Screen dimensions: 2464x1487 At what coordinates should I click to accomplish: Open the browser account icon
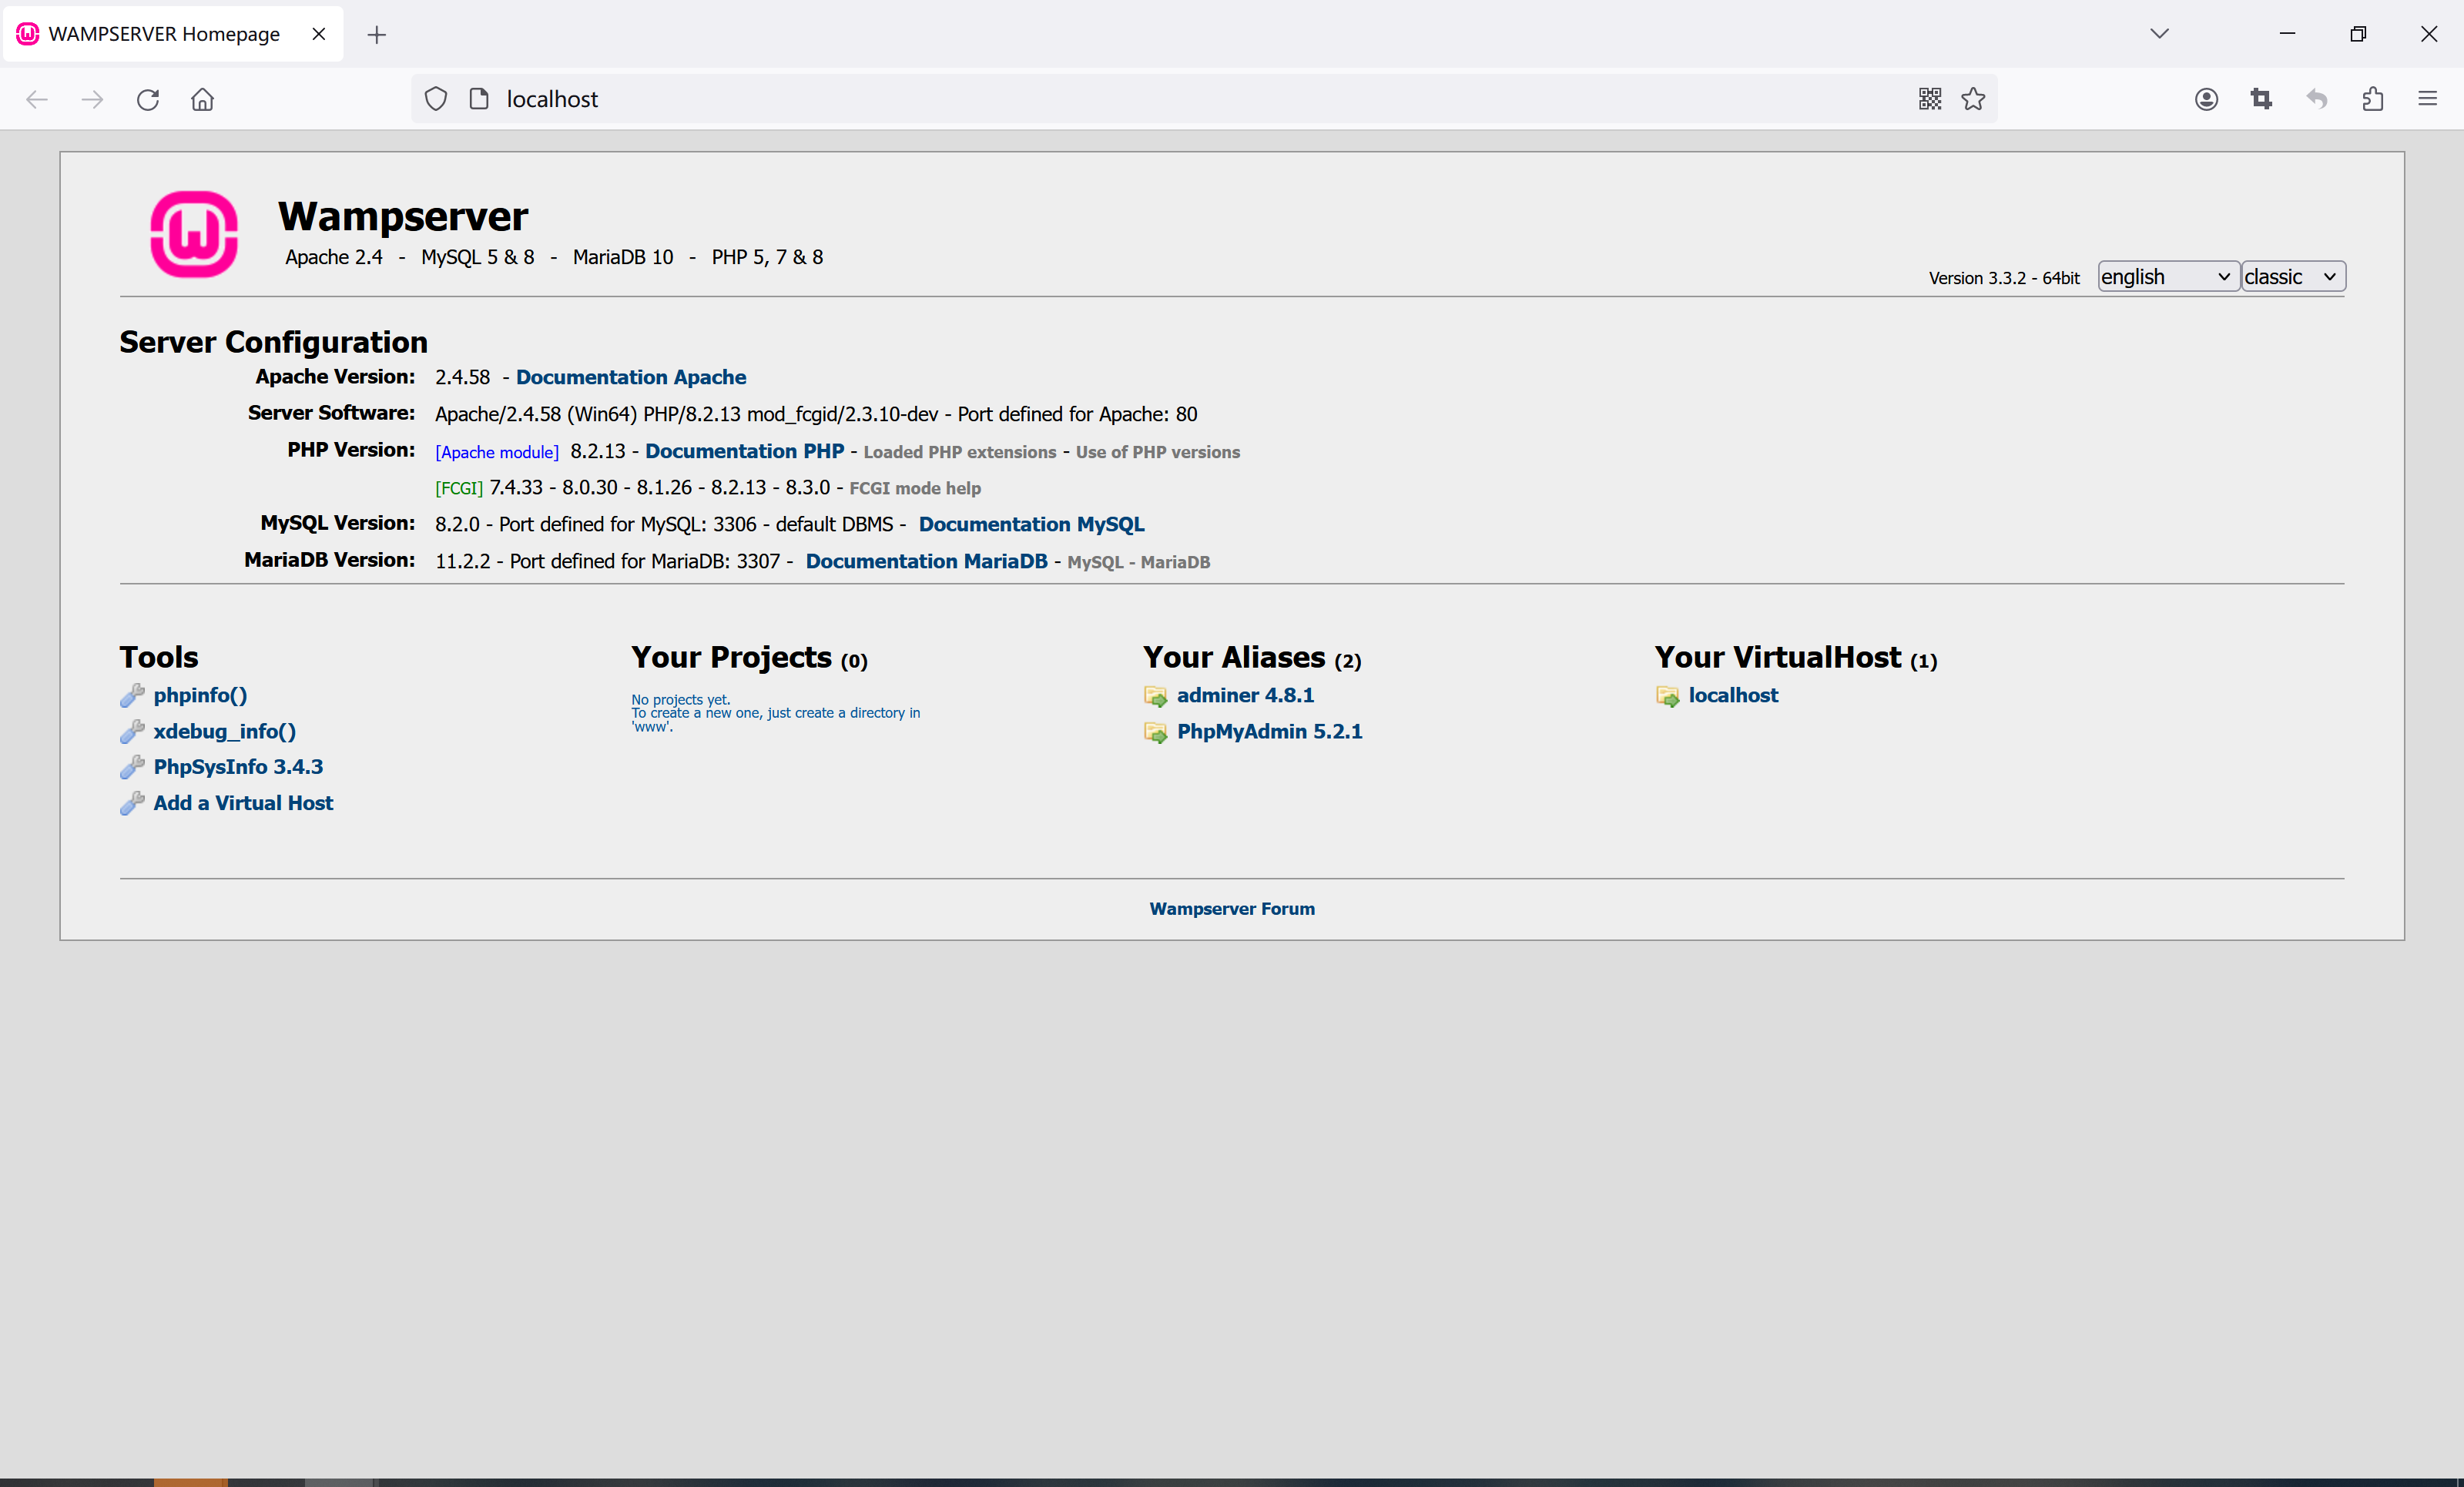pyautogui.click(x=2207, y=99)
